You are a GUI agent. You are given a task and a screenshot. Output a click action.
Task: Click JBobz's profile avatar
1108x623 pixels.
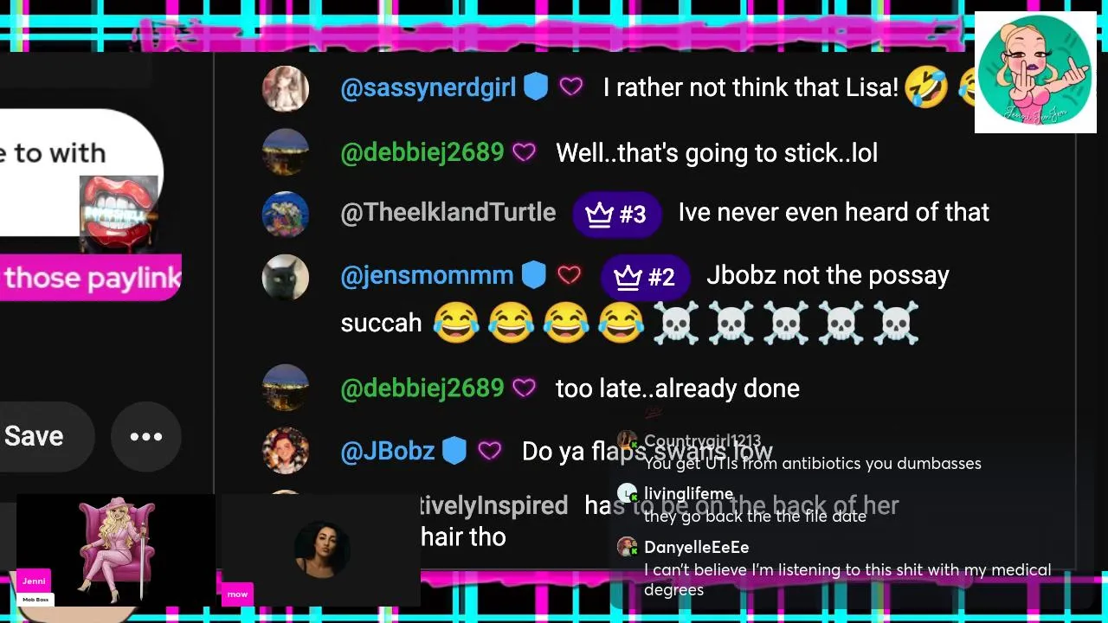[286, 451]
